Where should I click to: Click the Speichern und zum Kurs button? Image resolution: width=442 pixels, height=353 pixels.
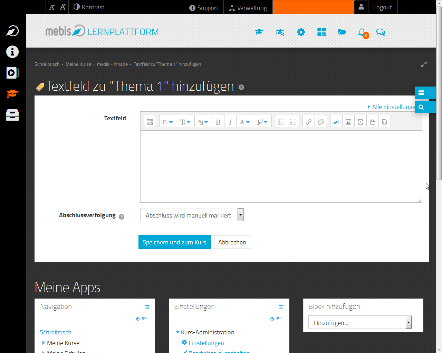tap(174, 242)
